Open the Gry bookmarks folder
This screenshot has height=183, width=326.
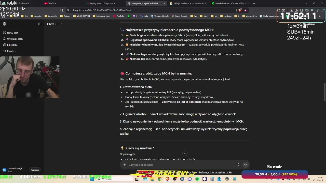pos(24,16)
